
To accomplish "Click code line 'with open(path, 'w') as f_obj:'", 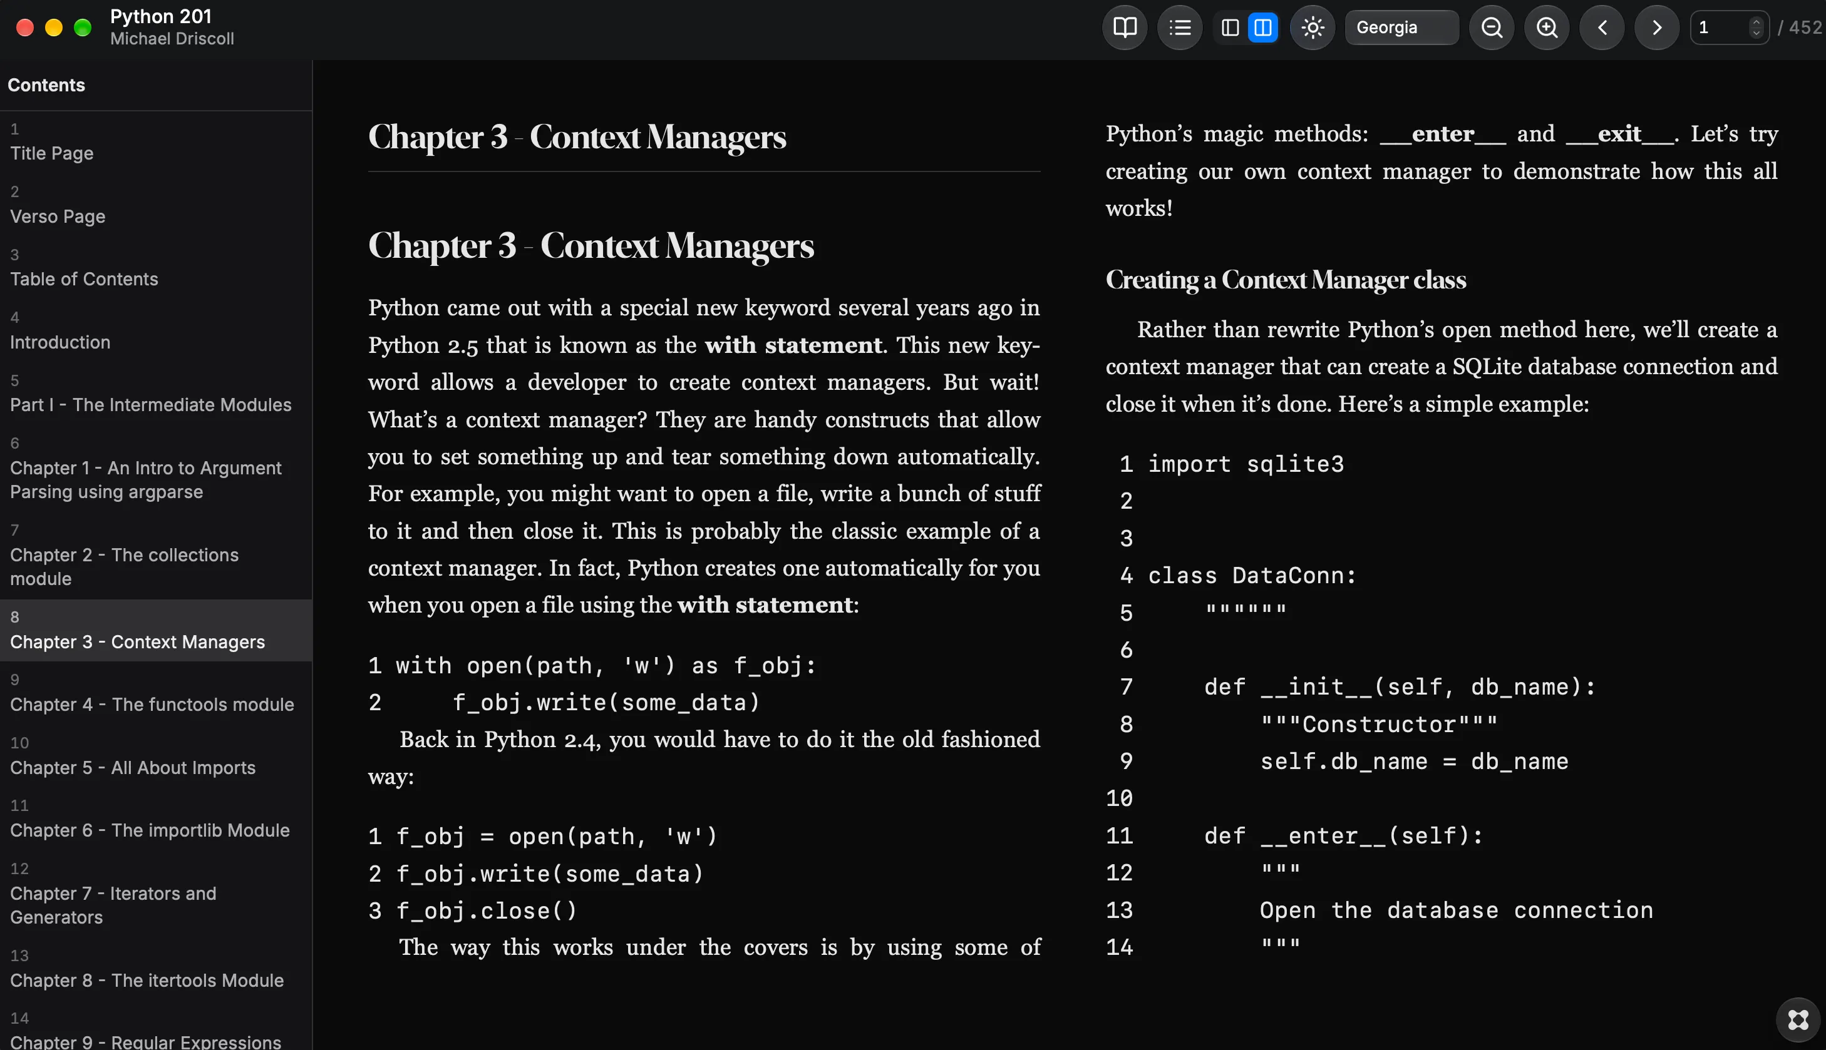I will (x=606, y=666).
